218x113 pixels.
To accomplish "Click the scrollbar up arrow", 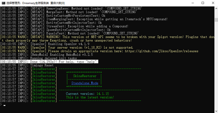I will (216, 8).
